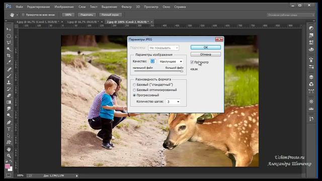Select the Move tool

click(x=9, y=30)
